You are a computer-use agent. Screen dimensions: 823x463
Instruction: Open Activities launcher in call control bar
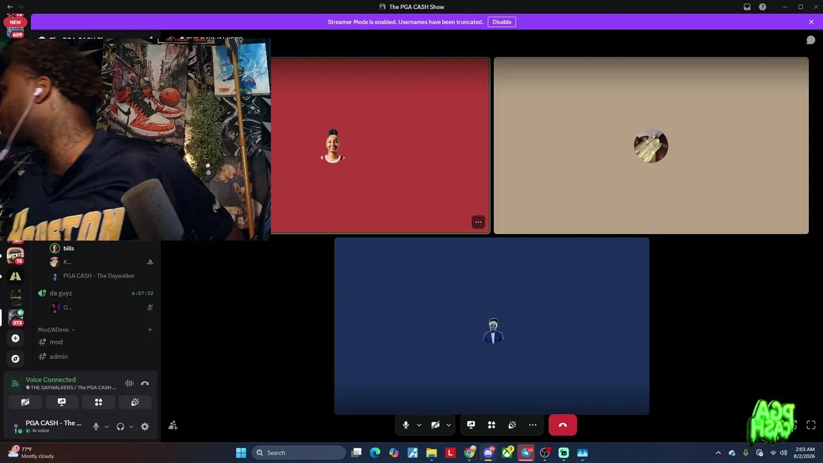click(492, 425)
